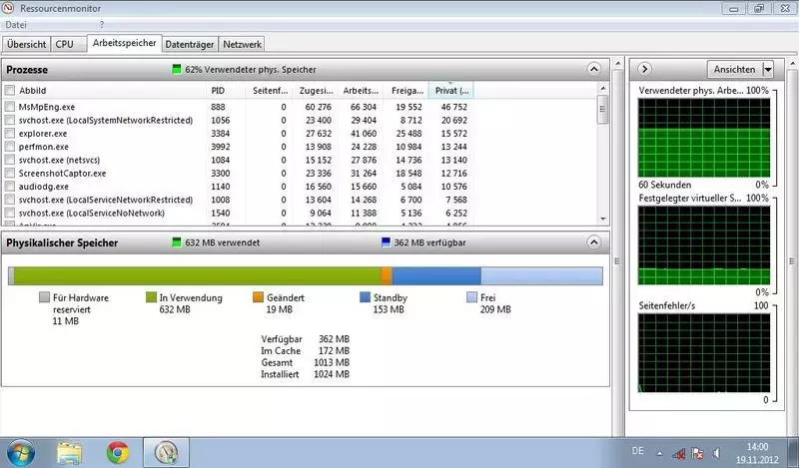Screen dimensions: 799x468
Task: Click the dark blue Standby bar segment
Action: click(x=436, y=276)
